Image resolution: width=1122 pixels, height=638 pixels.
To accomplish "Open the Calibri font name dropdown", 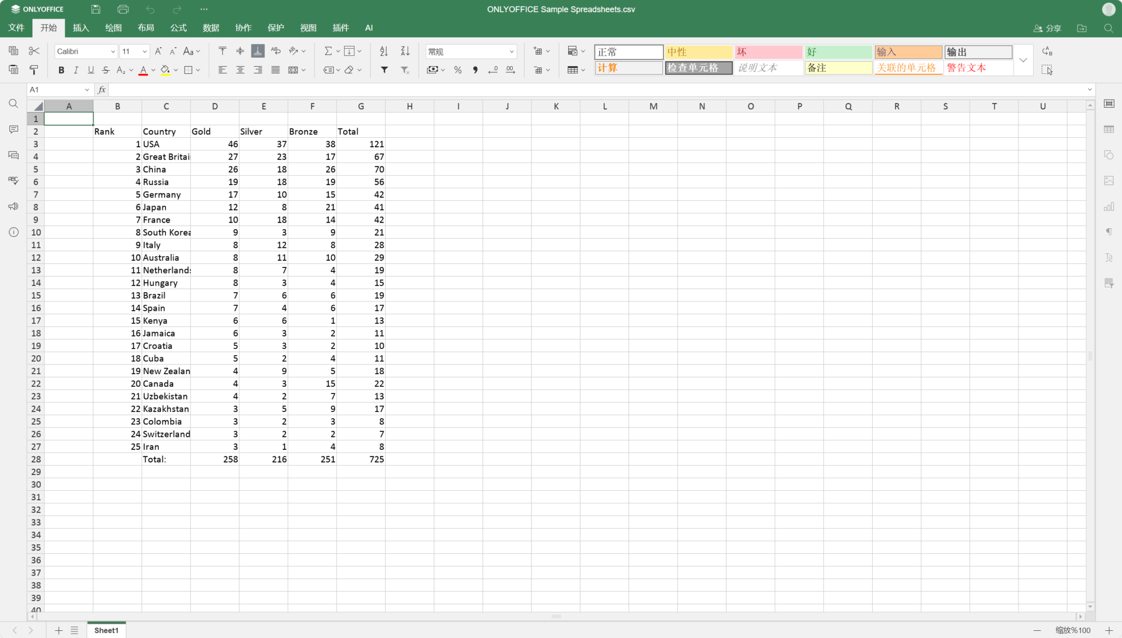I will point(113,51).
